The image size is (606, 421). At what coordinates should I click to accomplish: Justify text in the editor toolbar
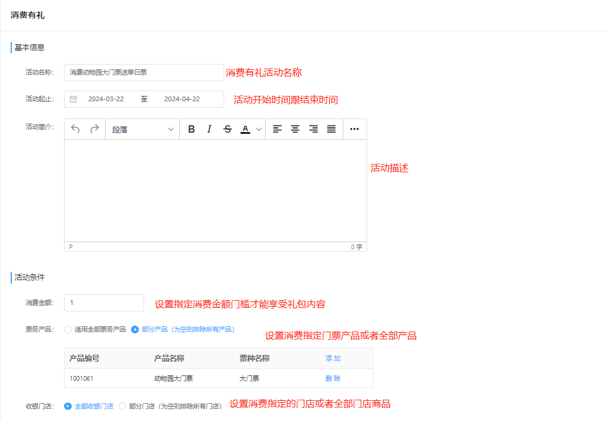(331, 129)
